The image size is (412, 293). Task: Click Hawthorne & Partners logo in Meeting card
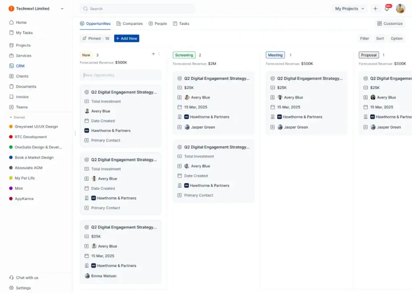pos(279,117)
